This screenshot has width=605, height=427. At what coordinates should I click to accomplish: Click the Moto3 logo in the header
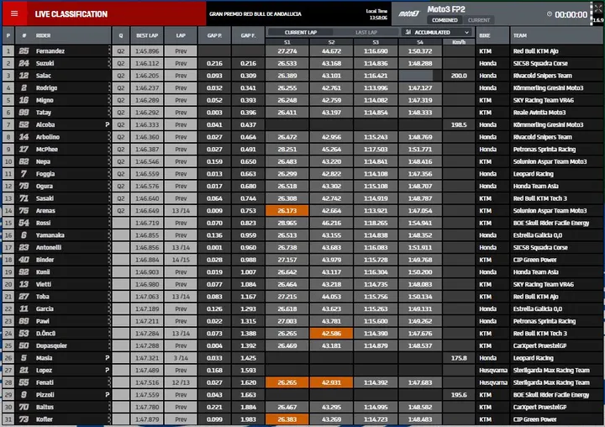click(x=408, y=14)
